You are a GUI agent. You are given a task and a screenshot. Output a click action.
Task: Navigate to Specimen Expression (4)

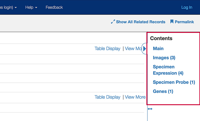168,70
